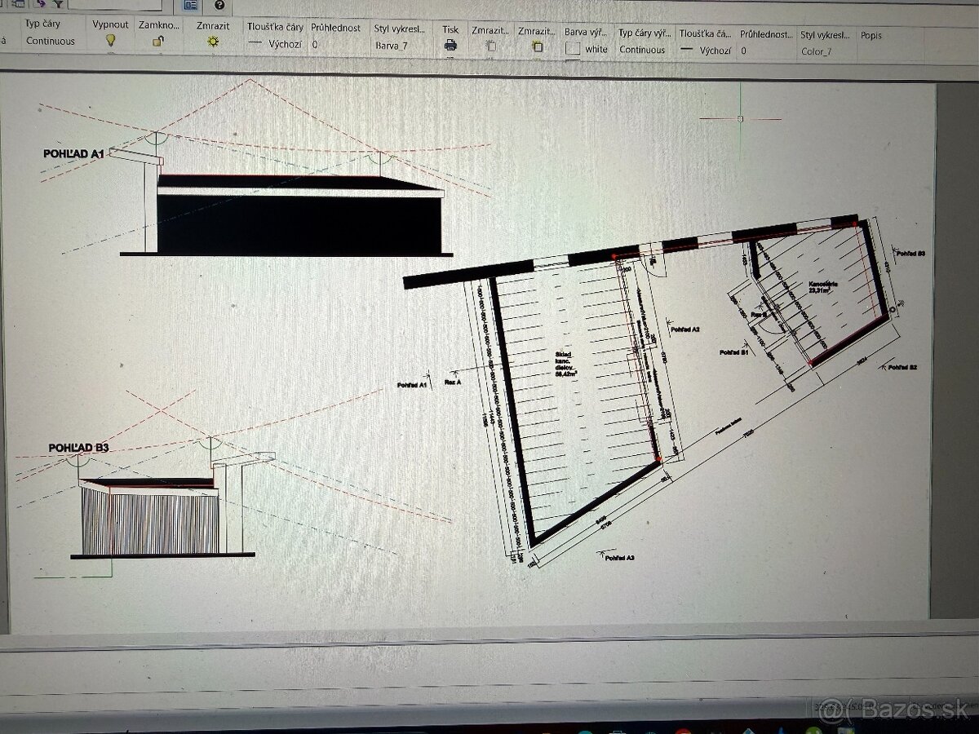The height and width of the screenshot is (734, 979).
Task: Click the Tisk printer icon
Action: click(450, 46)
